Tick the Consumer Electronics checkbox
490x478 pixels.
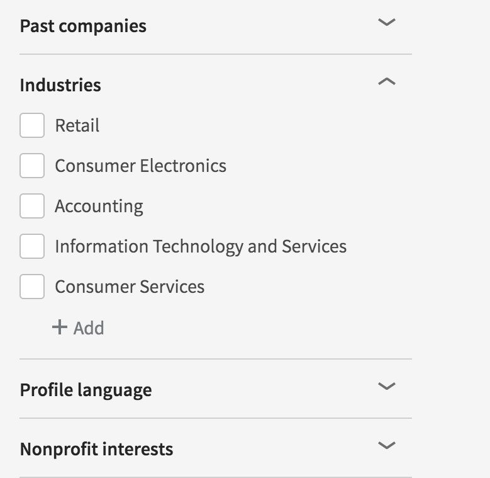coord(32,166)
